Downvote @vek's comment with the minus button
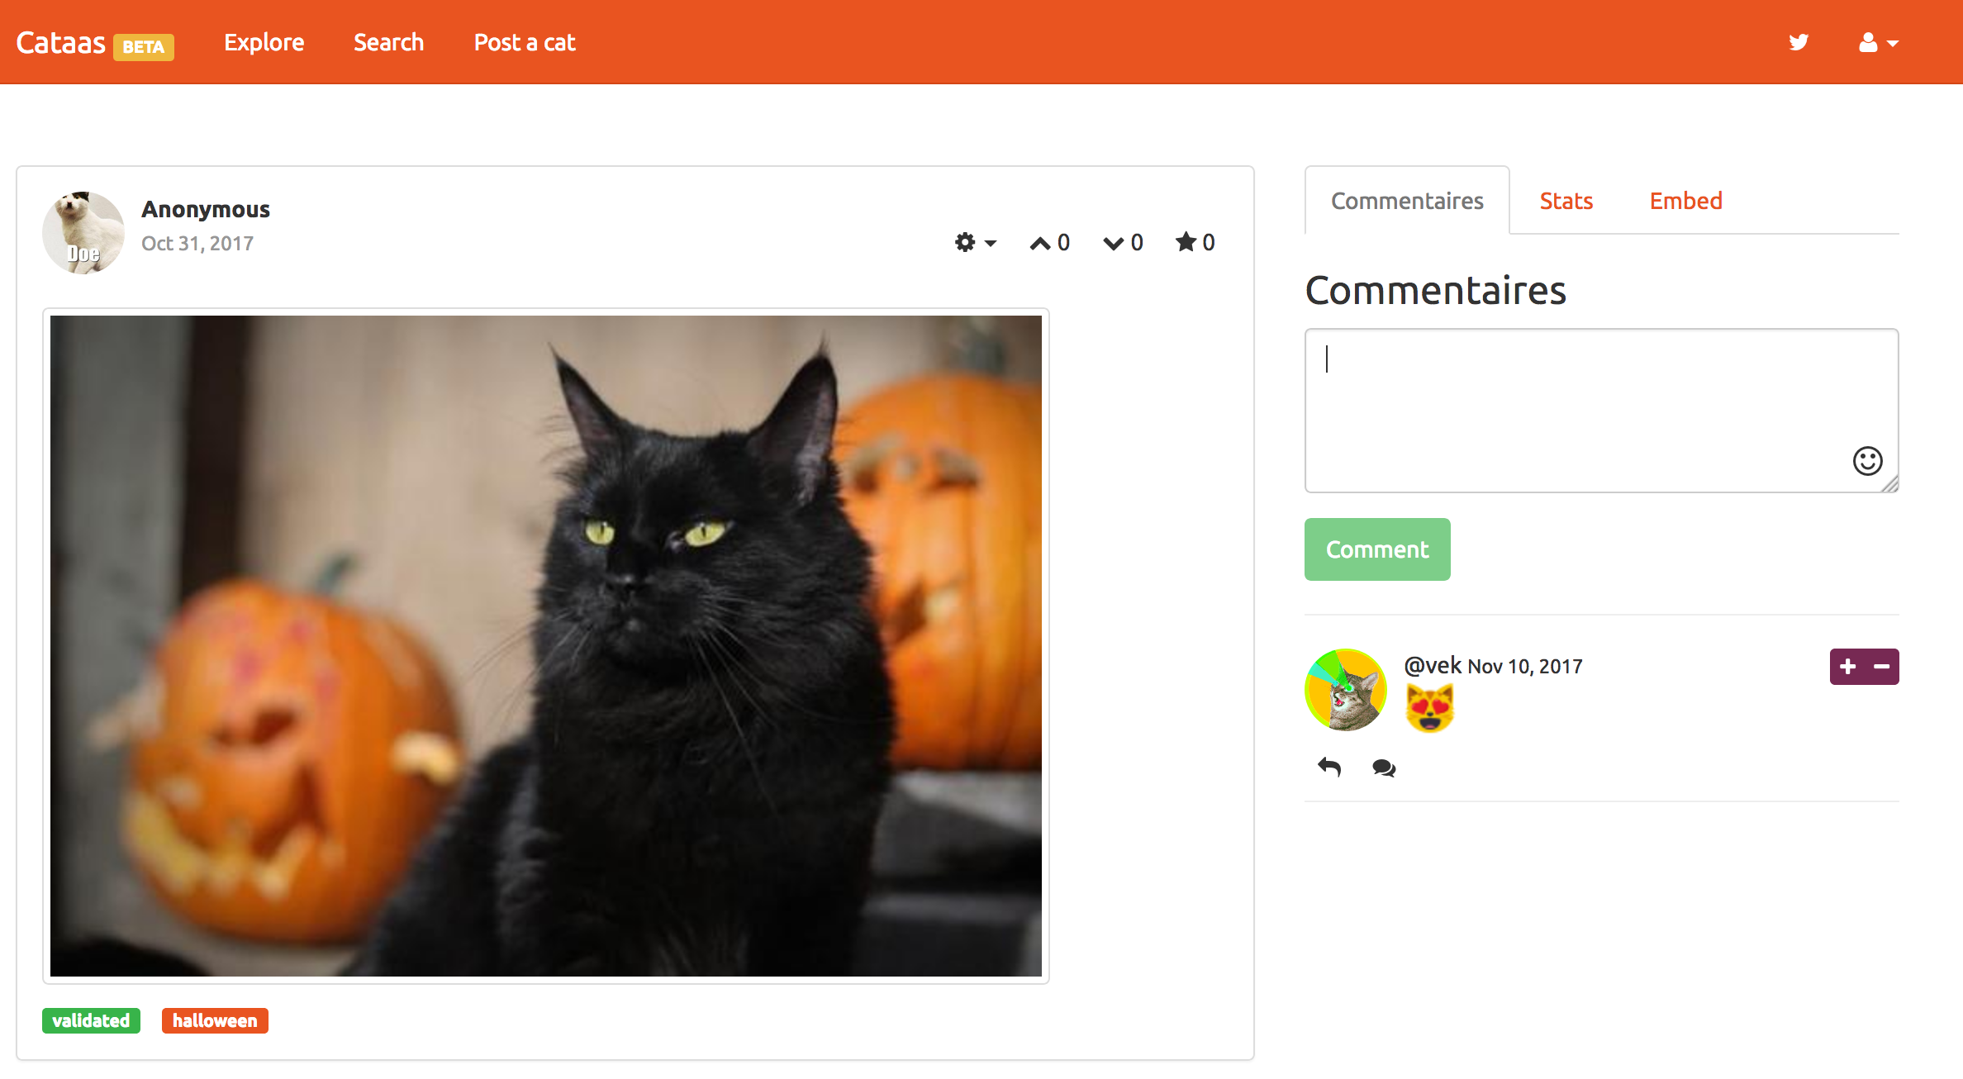The image size is (1963, 1079). tap(1880, 666)
